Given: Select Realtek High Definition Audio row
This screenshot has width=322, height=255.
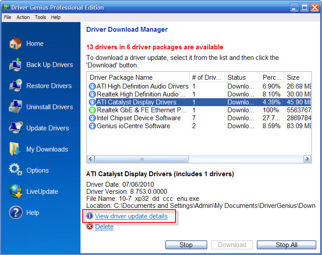Looking at the screenshot, I should click(199, 94).
